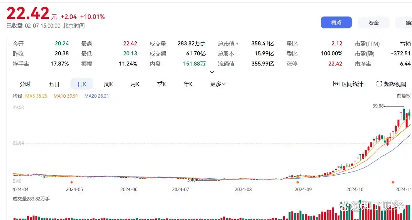Click the orange event dot below 2024-05
Image resolution: width=412 pixels, height=220 pixels.
[x=72, y=182]
